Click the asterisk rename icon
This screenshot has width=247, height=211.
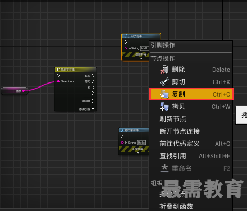click(x=164, y=168)
